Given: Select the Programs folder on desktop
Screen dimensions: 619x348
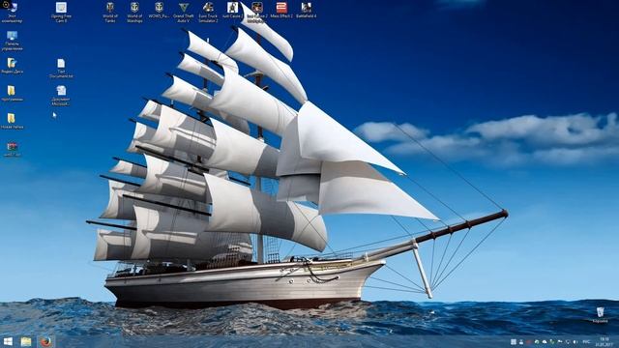Looking at the screenshot, I should point(12,94).
